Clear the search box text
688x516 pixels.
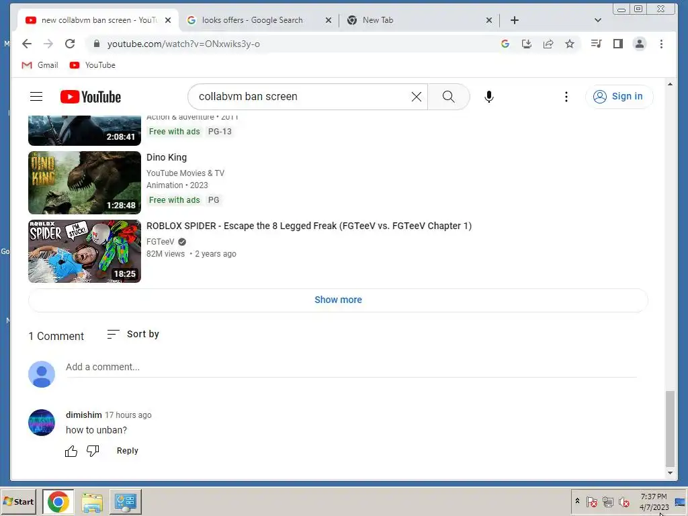coord(417,97)
